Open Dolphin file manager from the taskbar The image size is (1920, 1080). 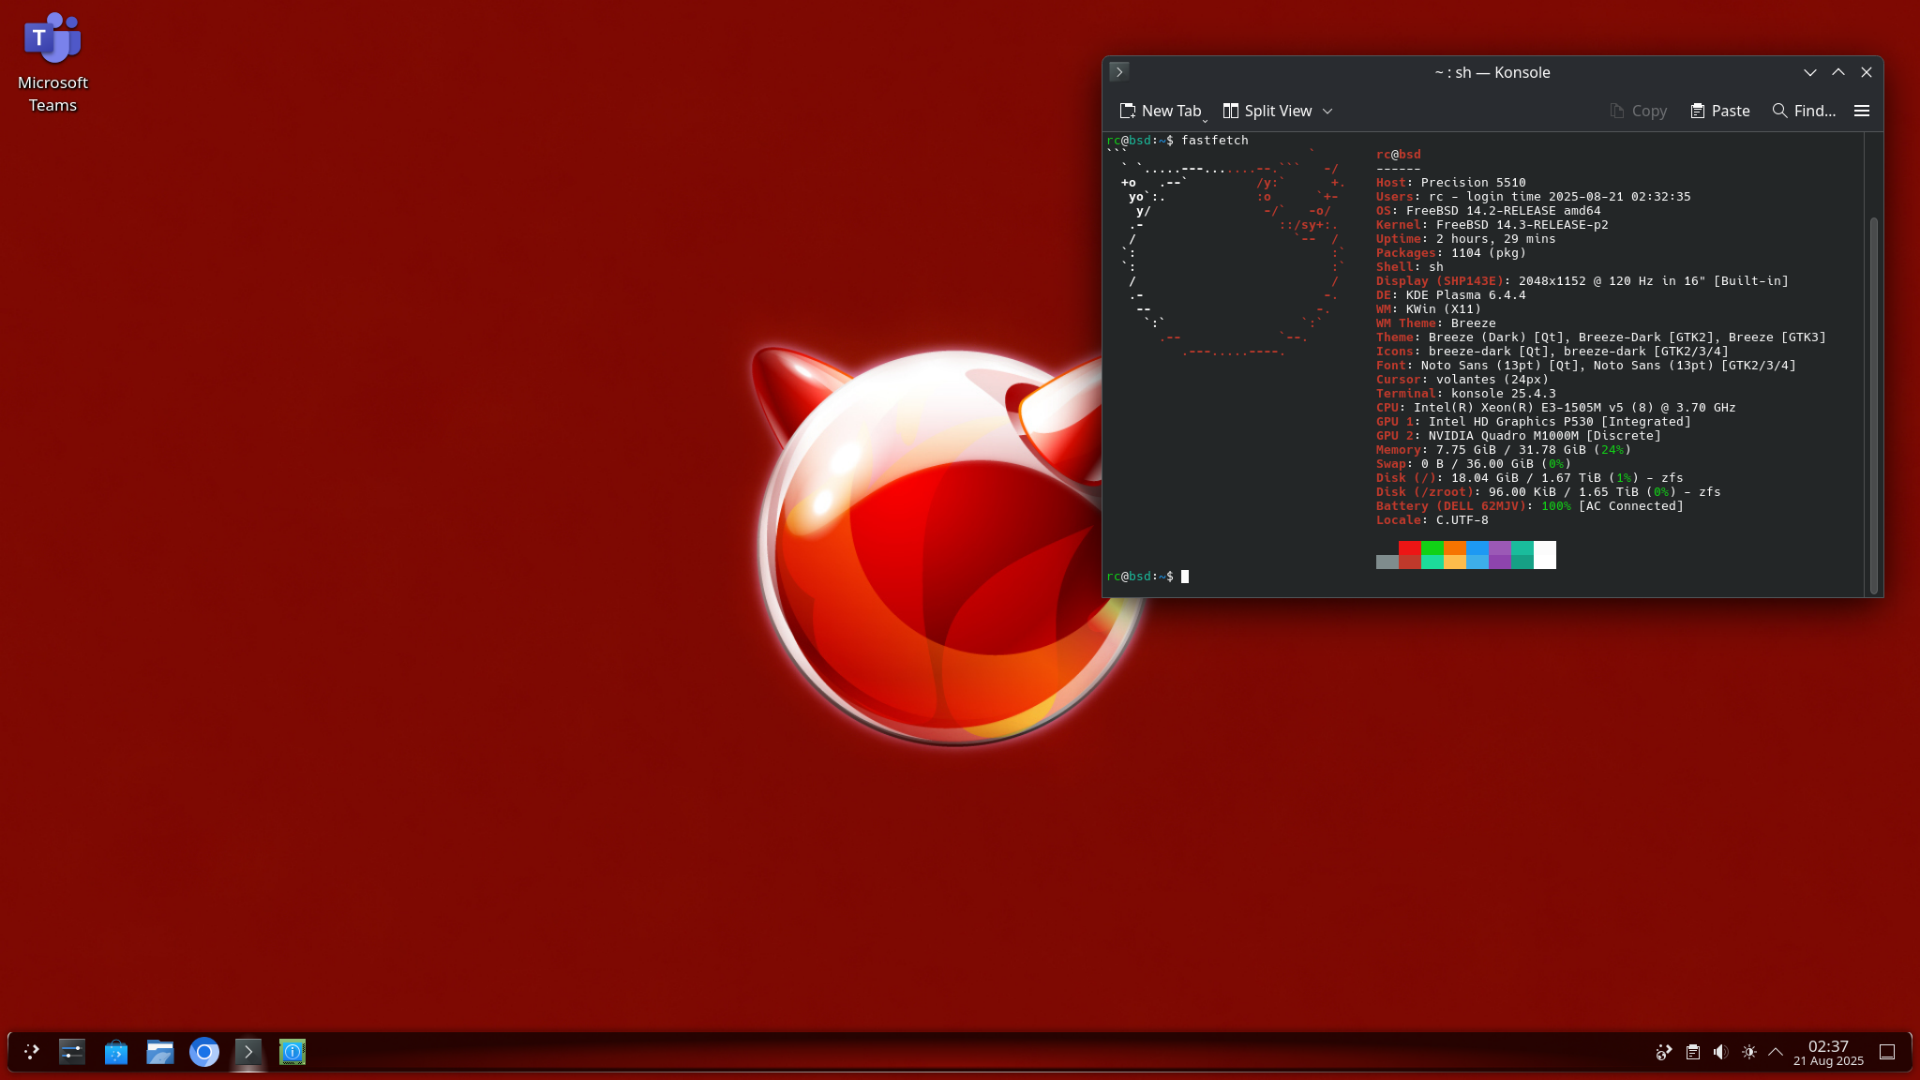click(160, 1052)
